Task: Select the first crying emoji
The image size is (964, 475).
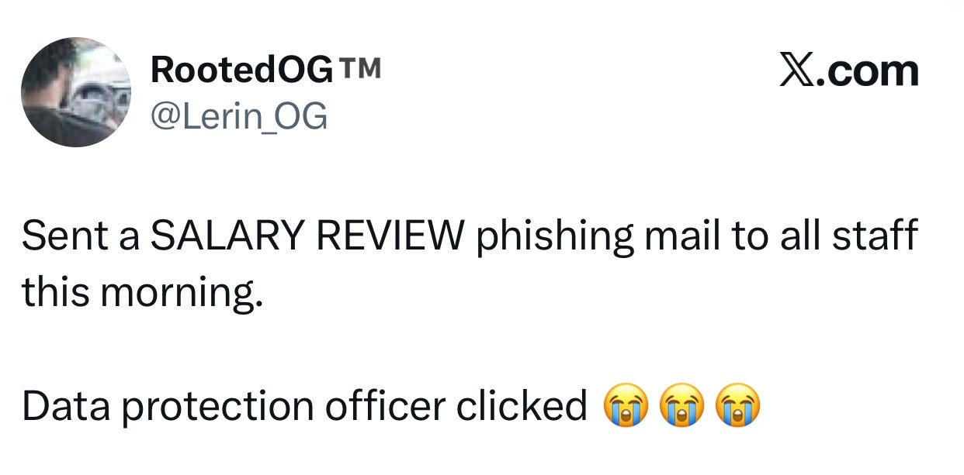Action: [623, 407]
